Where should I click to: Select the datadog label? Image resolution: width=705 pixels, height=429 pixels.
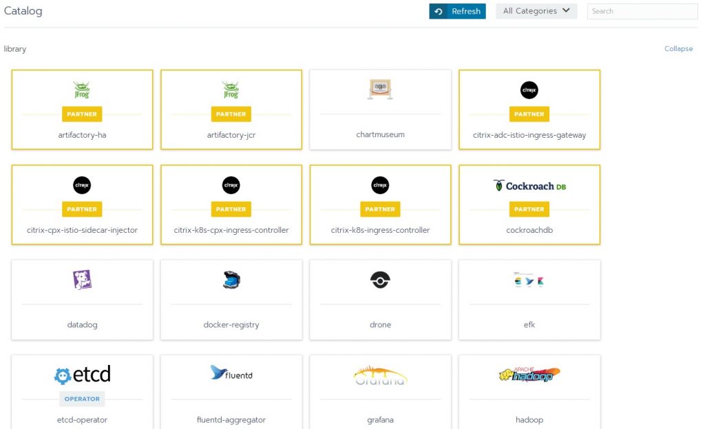pyautogui.click(x=82, y=324)
